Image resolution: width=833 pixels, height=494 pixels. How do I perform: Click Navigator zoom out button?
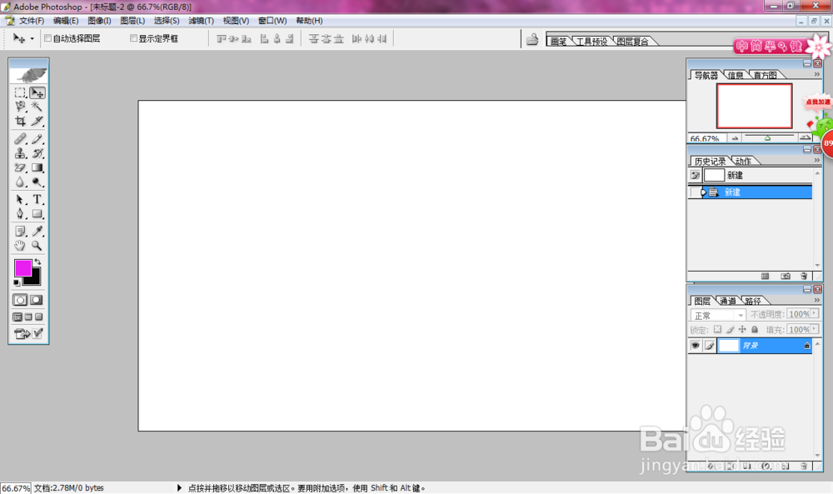pyautogui.click(x=735, y=138)
